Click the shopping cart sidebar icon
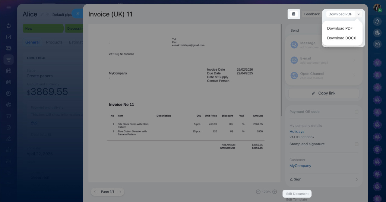Image resolution: width=386 pixels, height=202 pixels. pos(9,116)
